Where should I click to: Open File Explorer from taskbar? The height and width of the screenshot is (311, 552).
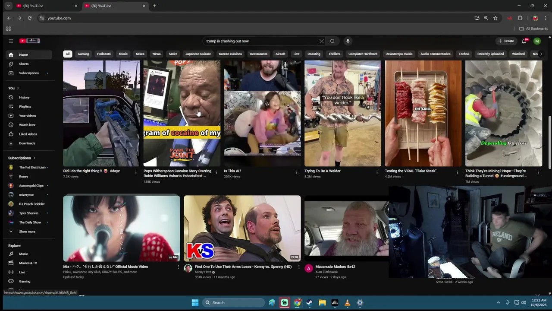322,302
